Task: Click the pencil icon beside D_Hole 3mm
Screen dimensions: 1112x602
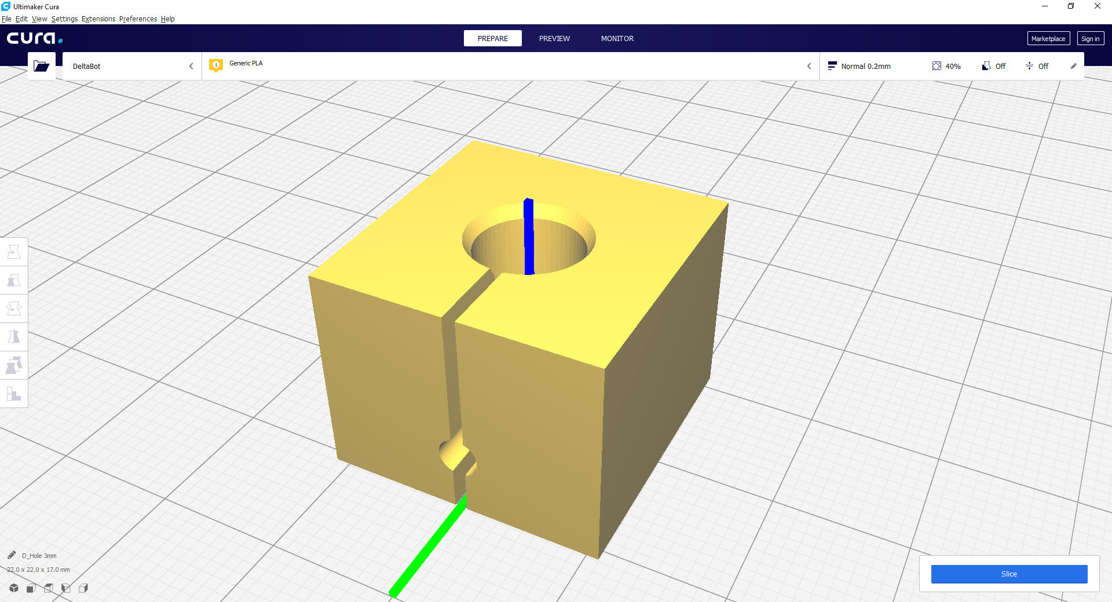Action: click(x=12, y=555)
